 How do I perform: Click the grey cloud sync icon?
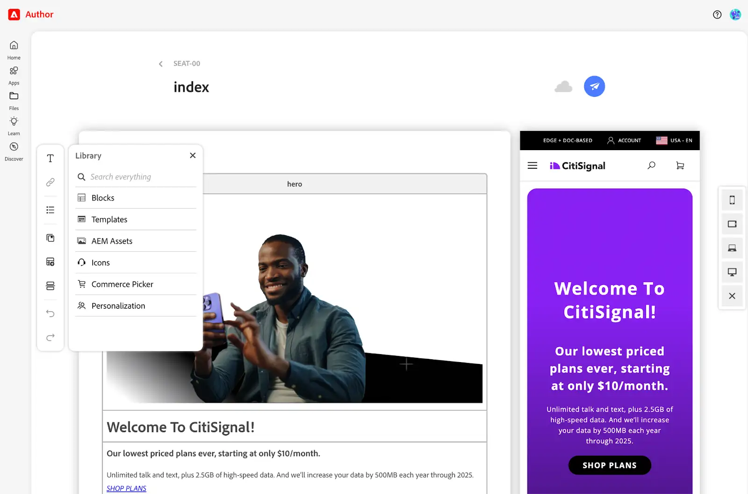pos(563,87)
